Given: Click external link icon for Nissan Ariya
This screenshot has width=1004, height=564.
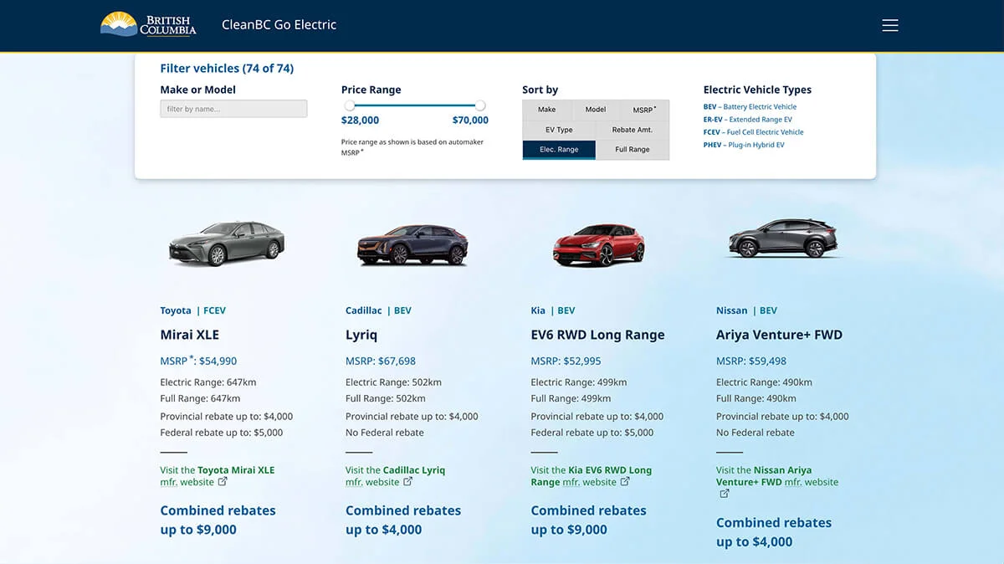Looking at the screenshot, I should tap(725, 494).
